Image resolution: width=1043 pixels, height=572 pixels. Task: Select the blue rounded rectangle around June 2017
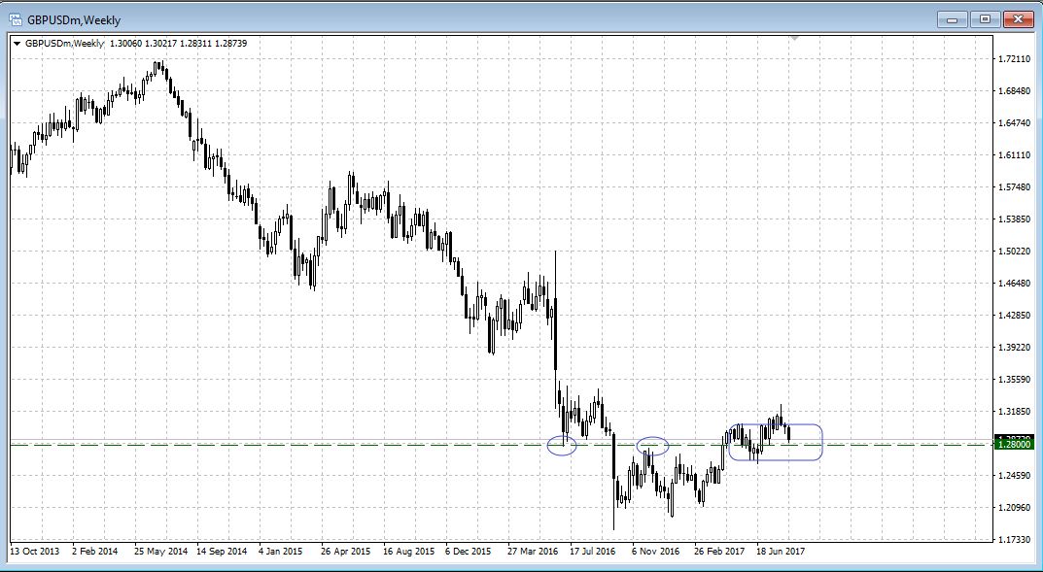click(x=821, y=442)
